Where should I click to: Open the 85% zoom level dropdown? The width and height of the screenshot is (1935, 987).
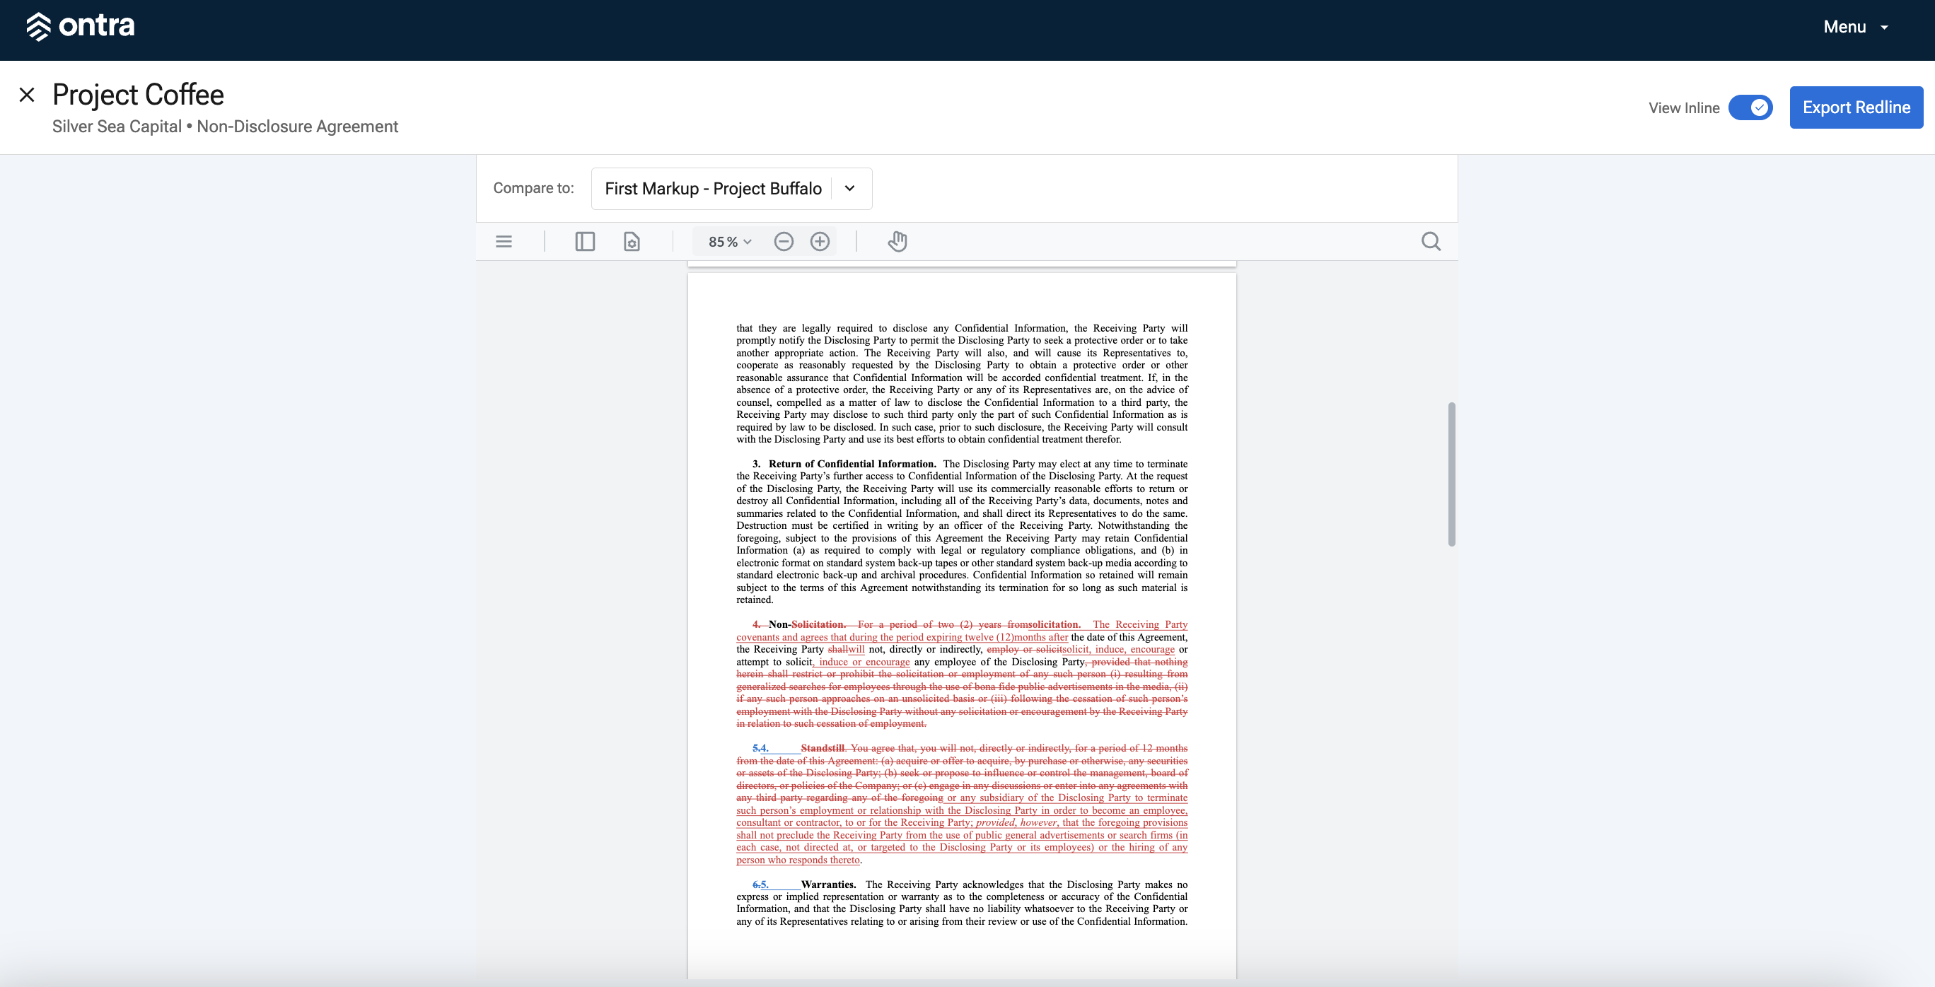click(729, 242)
